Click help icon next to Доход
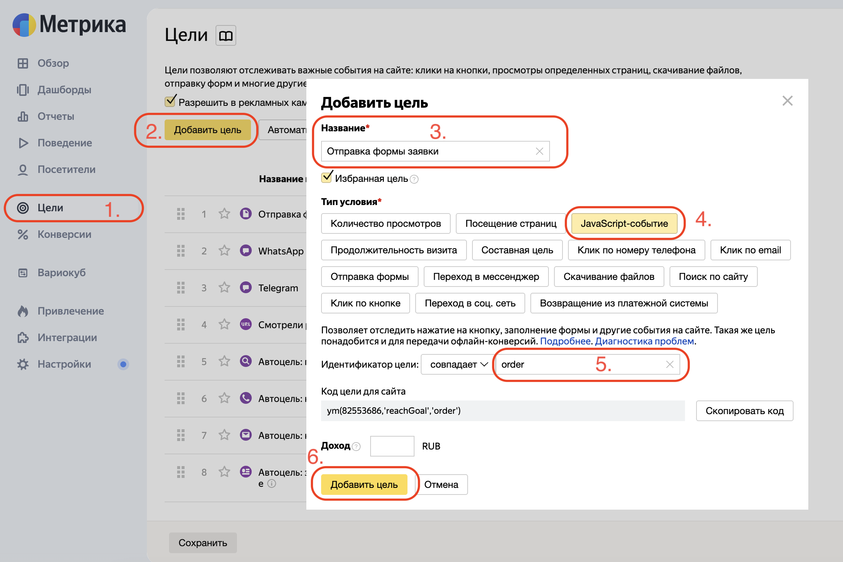The image size is (843, 562). click(356, 447)
